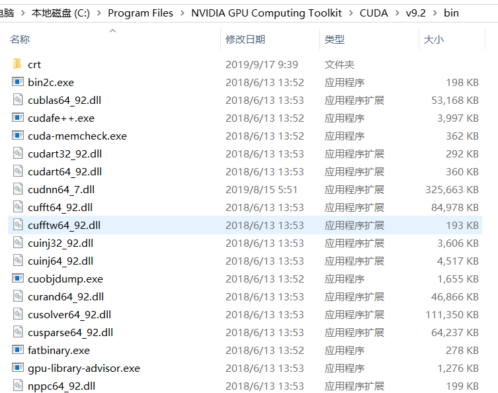The height and width of the screenshot is (393, 498).
Task: Navigate to Program Files in the address bar
Action: pos(140,13)
